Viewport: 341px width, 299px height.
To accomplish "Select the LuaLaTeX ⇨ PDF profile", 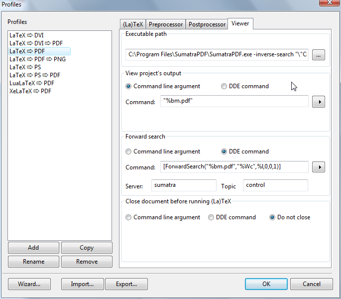I will 32,83.
